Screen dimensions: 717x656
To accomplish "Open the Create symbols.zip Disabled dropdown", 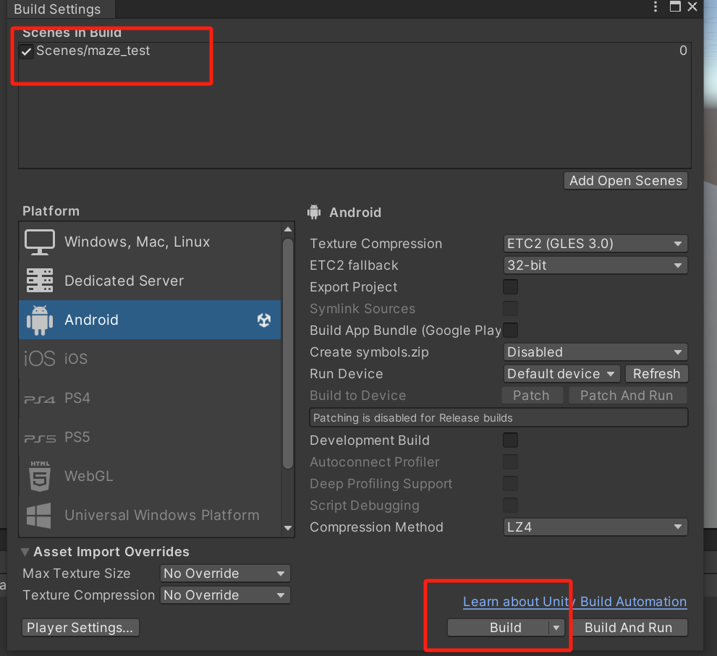I will click(x=595, y=352).
